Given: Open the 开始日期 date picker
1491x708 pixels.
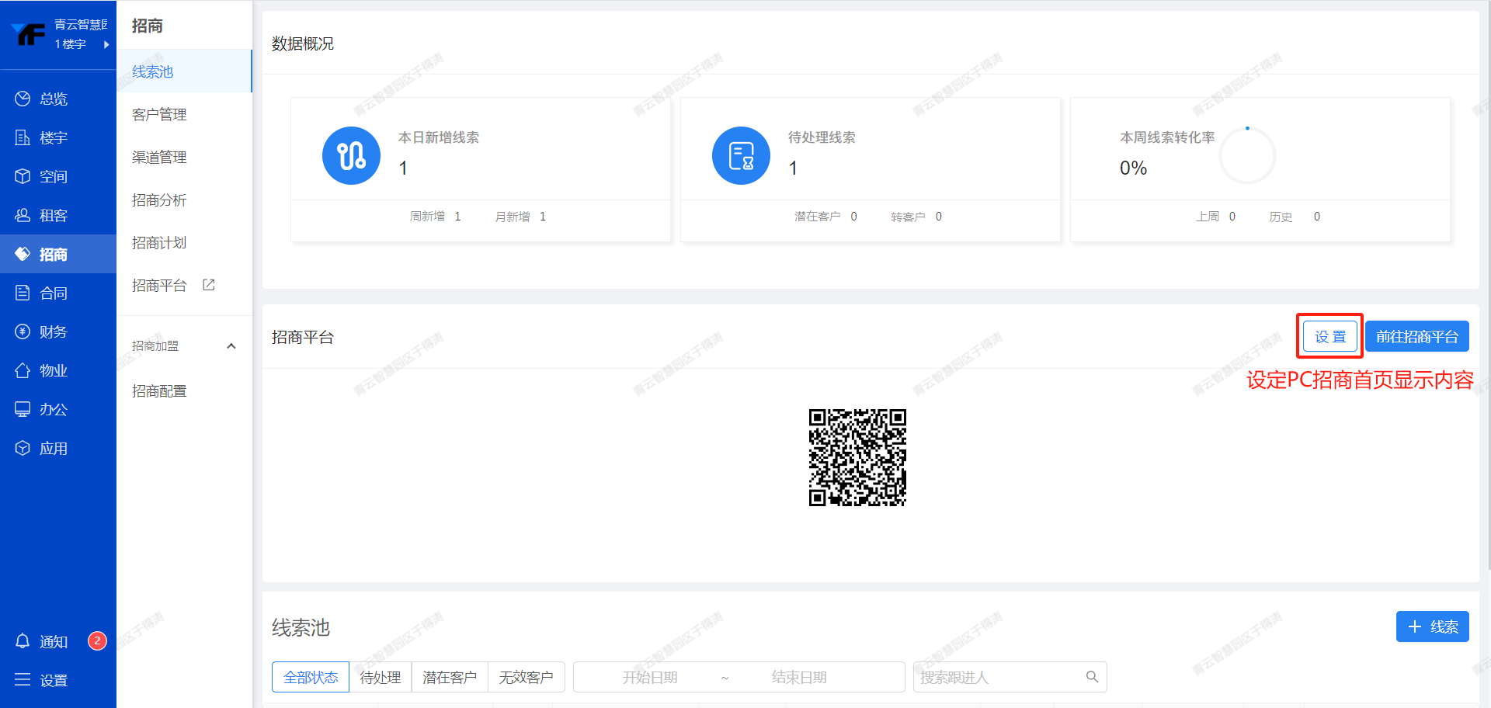Looking at the screenshot, I should click(649, 677).
